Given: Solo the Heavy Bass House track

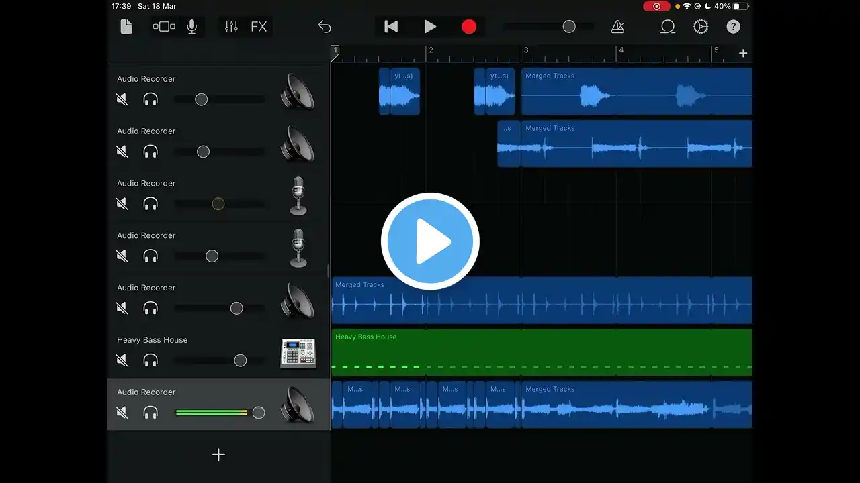Looking at the screenshot, I should 150,360.
